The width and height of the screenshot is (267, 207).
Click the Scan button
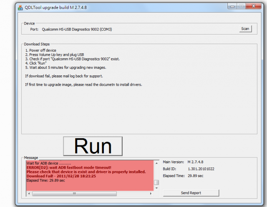pos(245,29)
